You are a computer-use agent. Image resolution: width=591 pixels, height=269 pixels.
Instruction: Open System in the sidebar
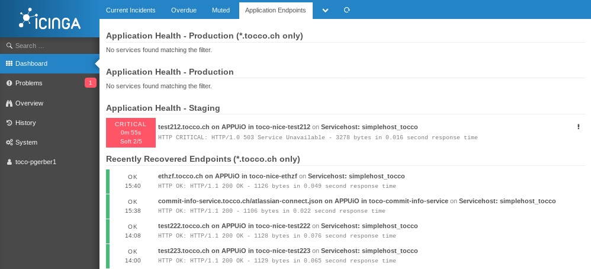tap(50, 142)
